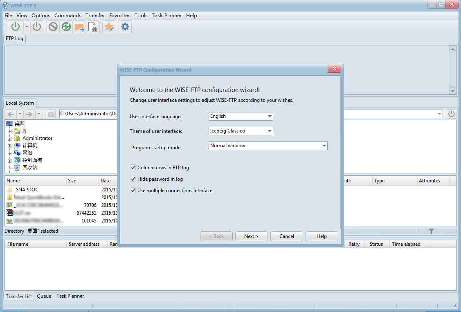Image resolution: width=461 pixels, height=312 pixels.
Task: Click the remote panel power icon
Action: click(451, 114)
